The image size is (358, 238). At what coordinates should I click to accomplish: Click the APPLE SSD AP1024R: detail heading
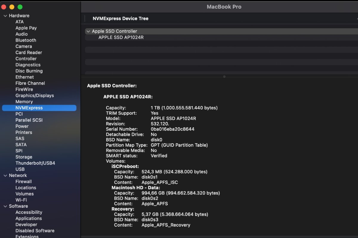click(128, 97)
